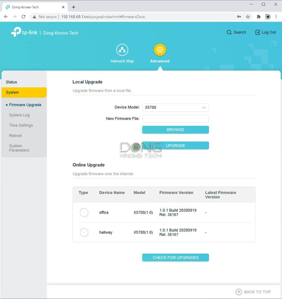The width and height of the screenshot is (282, 299).
Task: Click the Local Upgrade heading
Action: tap(88, 82)
